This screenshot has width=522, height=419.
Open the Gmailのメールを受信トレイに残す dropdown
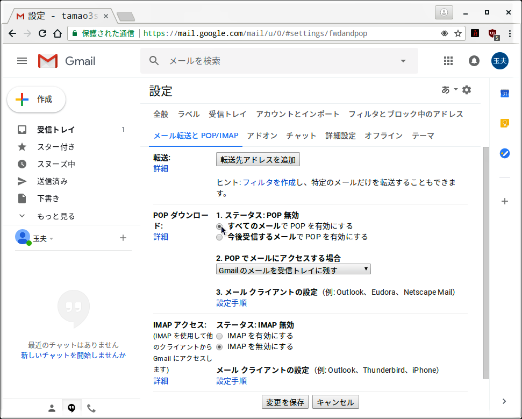click(293, 269)
